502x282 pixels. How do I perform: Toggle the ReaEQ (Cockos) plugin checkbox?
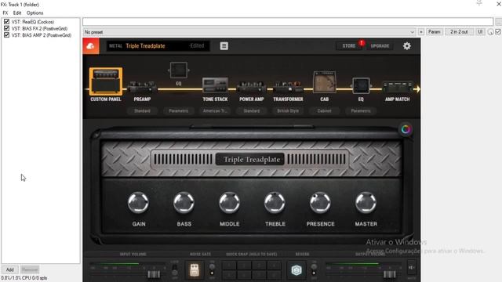pos(6,22)
